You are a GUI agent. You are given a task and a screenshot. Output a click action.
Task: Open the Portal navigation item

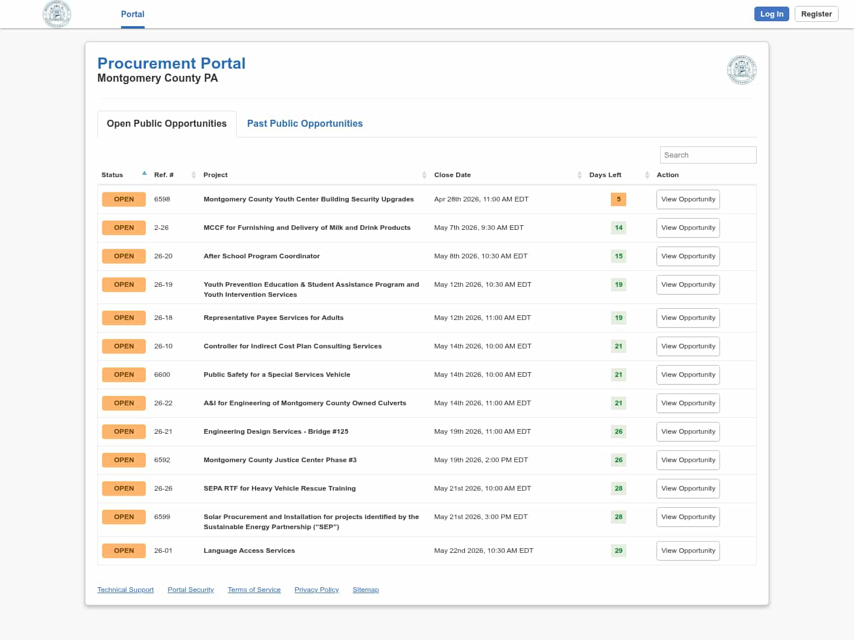point(132,14)
